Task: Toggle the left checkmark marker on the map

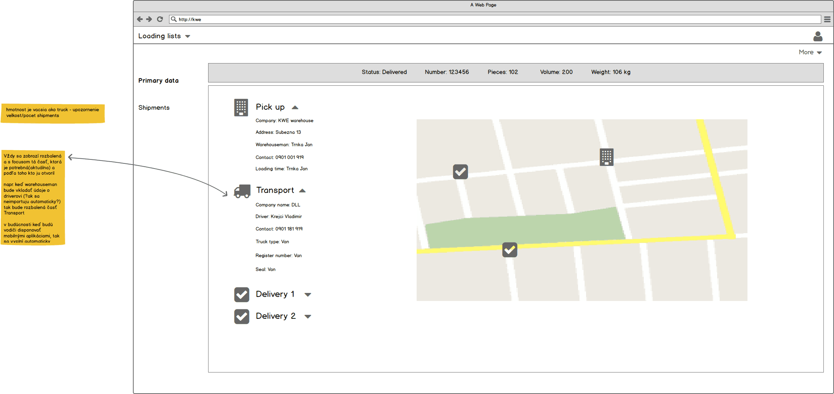Action: (x=460, y=171)
